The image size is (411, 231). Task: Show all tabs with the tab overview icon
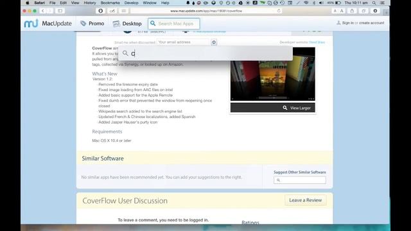[363, 11]
